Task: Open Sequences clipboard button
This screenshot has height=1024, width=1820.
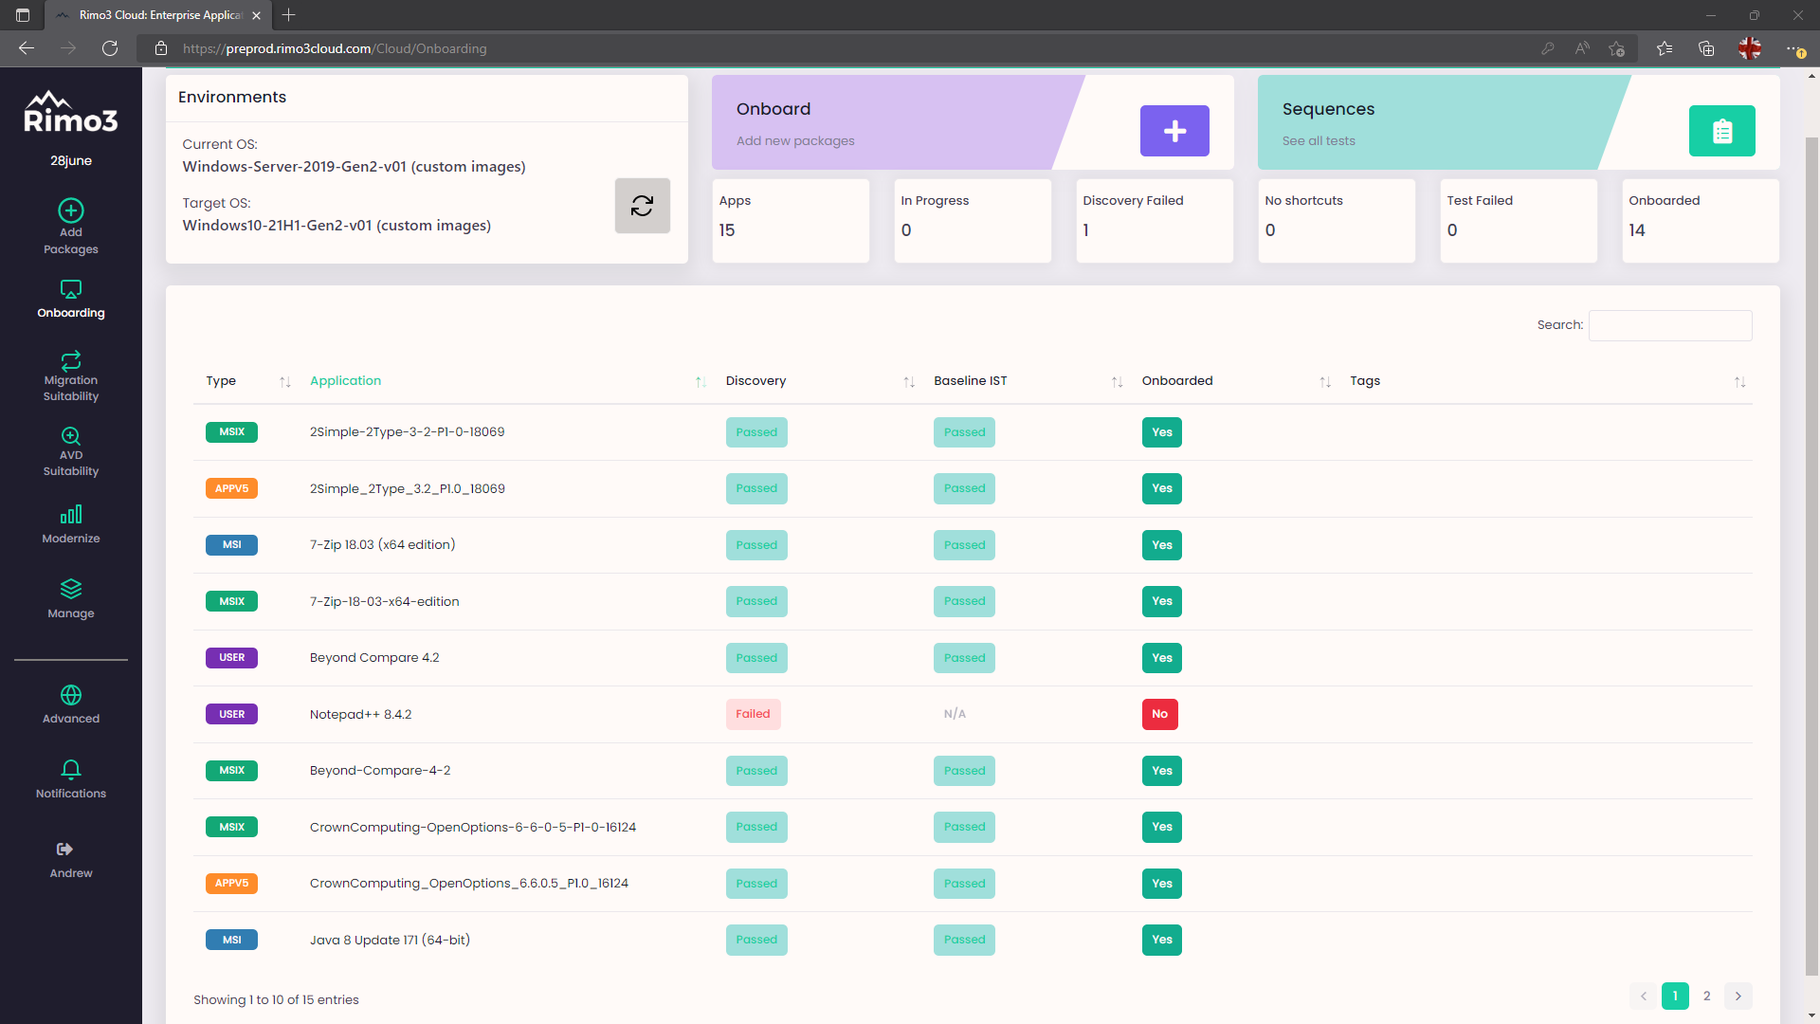Action: (1721, 131)
